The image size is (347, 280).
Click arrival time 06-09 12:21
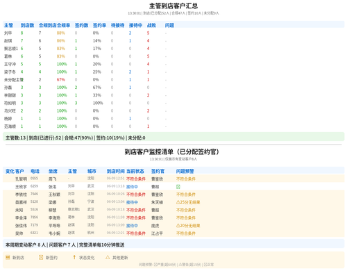(116, 233)
